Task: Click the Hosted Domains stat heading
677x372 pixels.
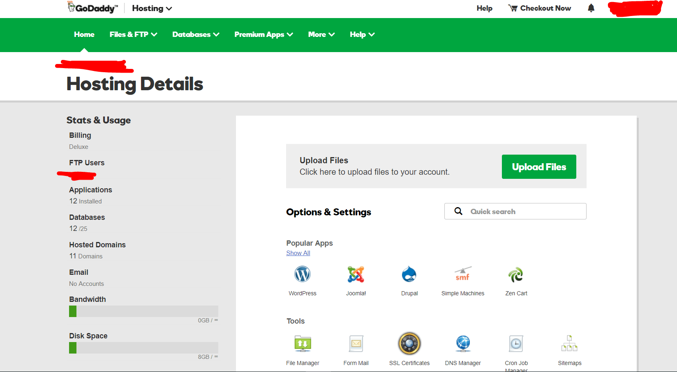Action: [x=97, y=245]
